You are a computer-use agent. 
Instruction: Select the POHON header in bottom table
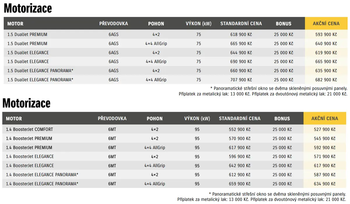point(155,118)
